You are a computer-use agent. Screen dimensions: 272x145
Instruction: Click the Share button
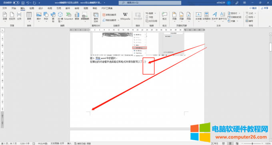coord(265,8)
